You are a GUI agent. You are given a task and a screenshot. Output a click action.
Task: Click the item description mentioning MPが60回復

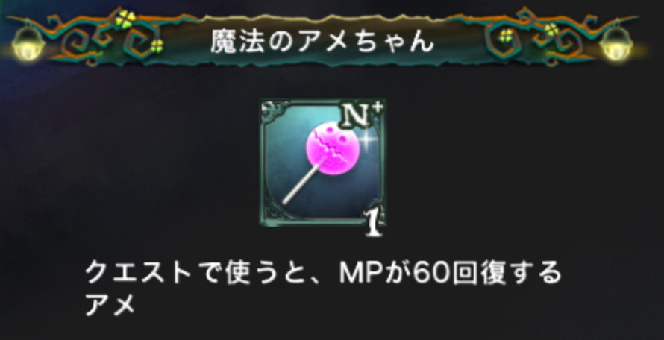323,289
